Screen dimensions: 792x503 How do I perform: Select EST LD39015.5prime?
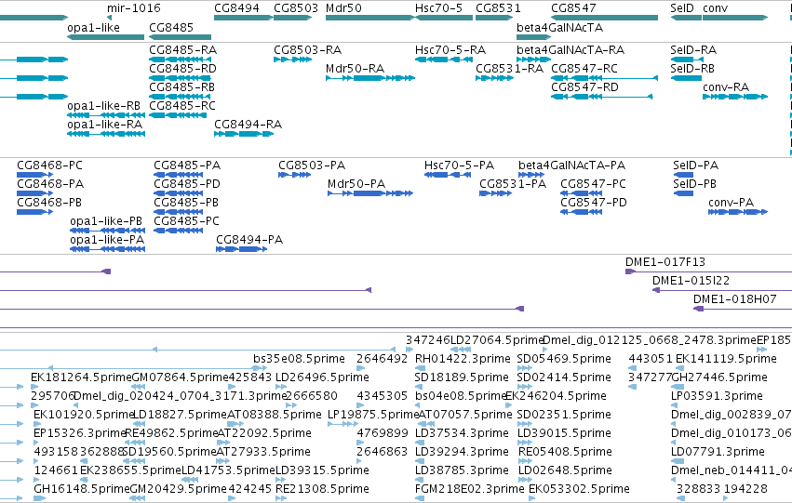(564, 433)
